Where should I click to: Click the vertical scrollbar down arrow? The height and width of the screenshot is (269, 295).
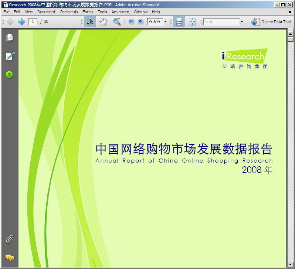[x=290, y=264]
